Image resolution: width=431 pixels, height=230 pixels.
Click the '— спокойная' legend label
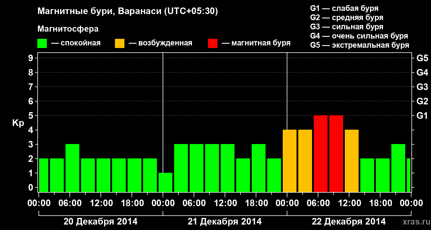coord(76,43)
